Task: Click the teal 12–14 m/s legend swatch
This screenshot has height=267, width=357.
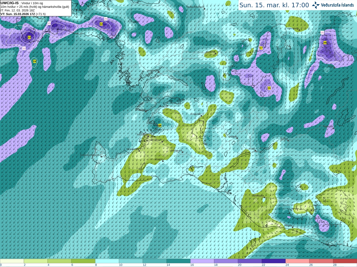Action: [155, 261]
